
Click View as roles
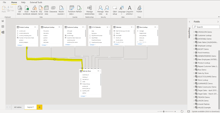pyautogui.click(x=107, y=10)
